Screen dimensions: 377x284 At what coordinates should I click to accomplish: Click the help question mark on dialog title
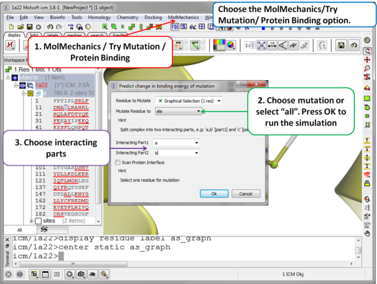coord(242,85)
